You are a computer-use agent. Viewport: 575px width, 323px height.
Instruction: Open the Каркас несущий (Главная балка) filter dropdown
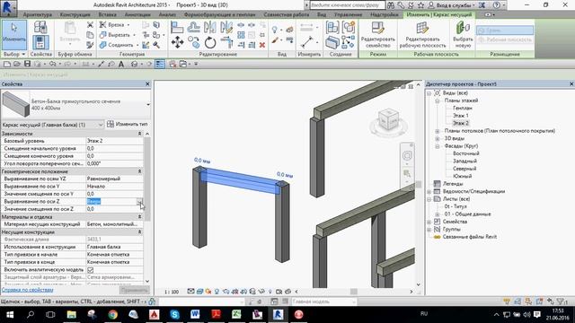101,125
